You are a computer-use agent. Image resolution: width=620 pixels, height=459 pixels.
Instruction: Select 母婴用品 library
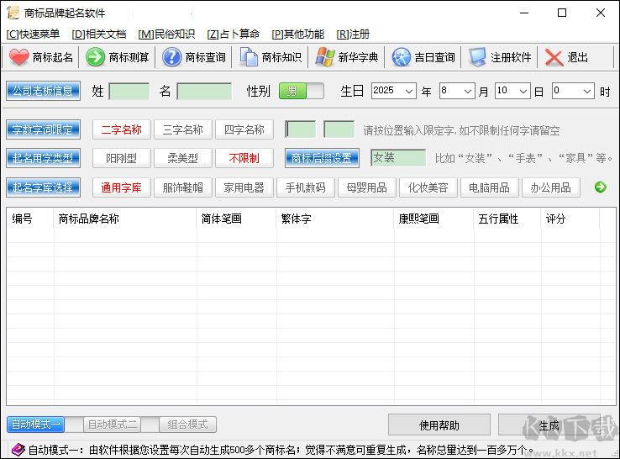pos(367,187)
